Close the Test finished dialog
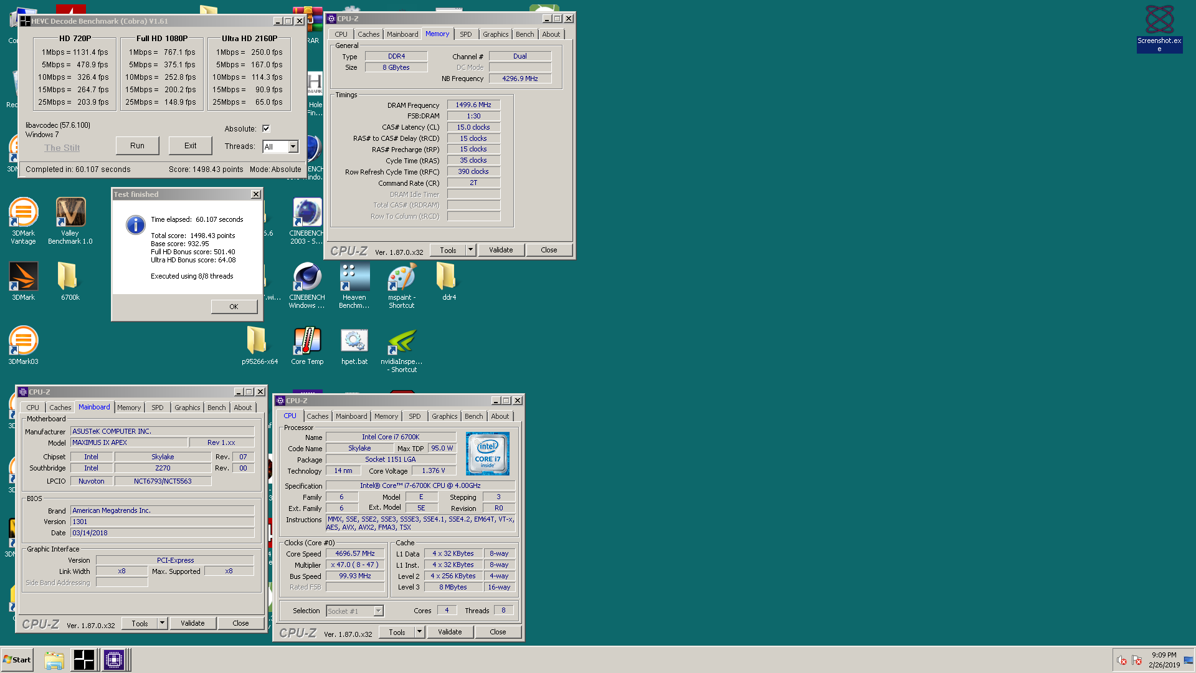The image size is (1196, 673). pos(255,194)
